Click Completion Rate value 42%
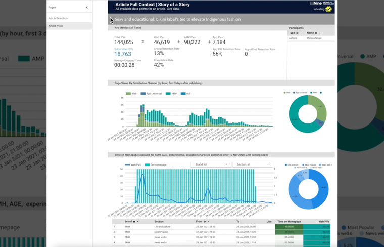The image size is (384, 247). point(159,65)
